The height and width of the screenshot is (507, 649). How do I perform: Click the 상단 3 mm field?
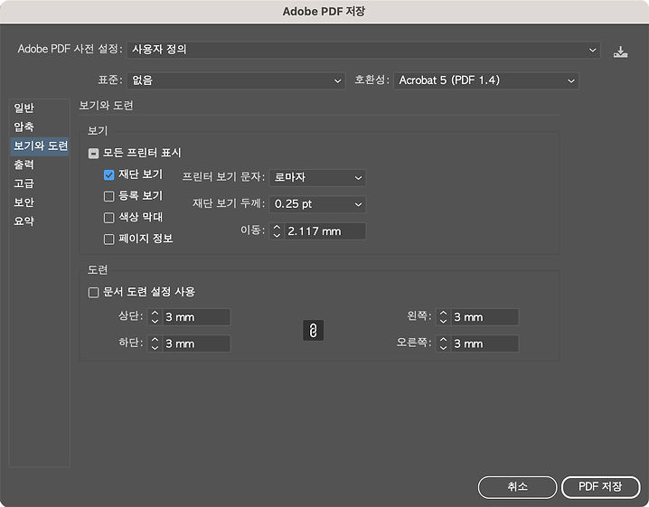pyautogui.click(x=196, y=317)
